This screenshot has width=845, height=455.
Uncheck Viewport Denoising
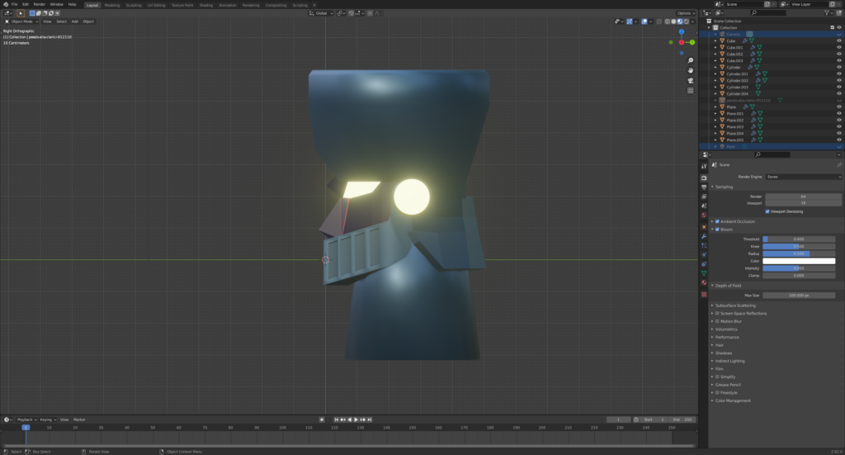(x=767, y=211)
